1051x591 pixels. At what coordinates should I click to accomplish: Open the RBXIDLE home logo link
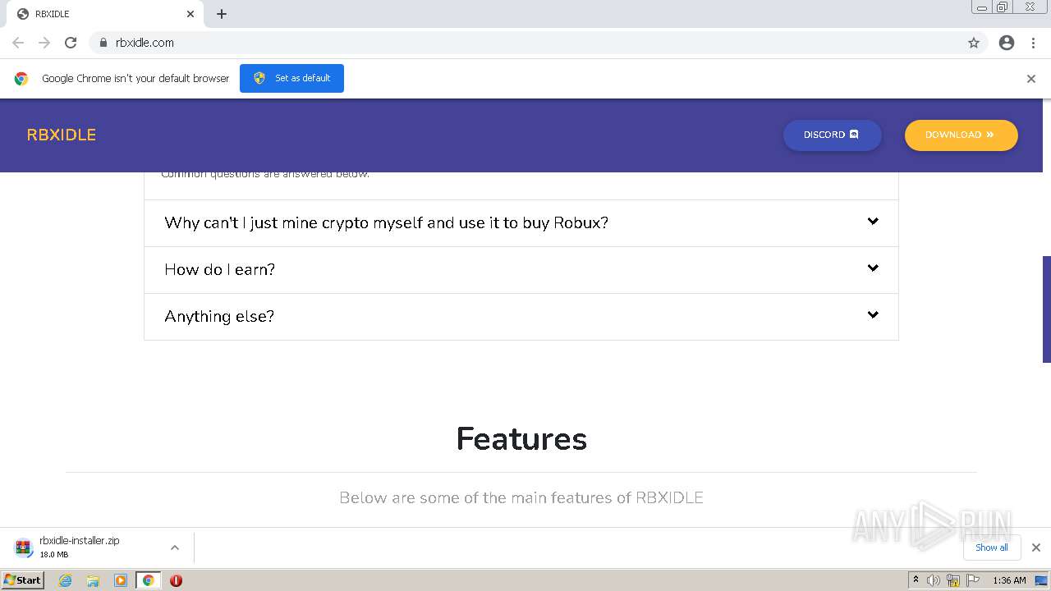62,135
